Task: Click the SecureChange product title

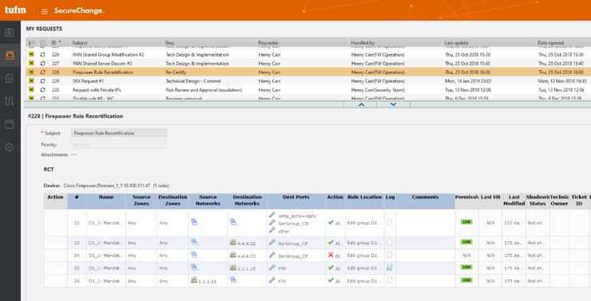Action: [79, 10]
